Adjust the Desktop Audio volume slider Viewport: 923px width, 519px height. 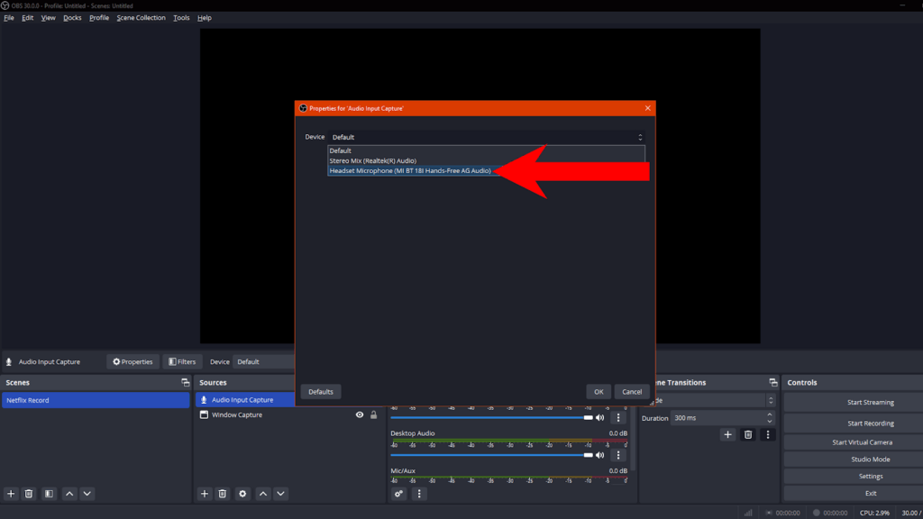coord(491,455)
